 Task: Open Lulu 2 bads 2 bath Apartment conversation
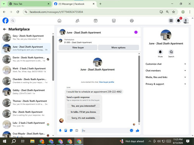tap(26, 125)
